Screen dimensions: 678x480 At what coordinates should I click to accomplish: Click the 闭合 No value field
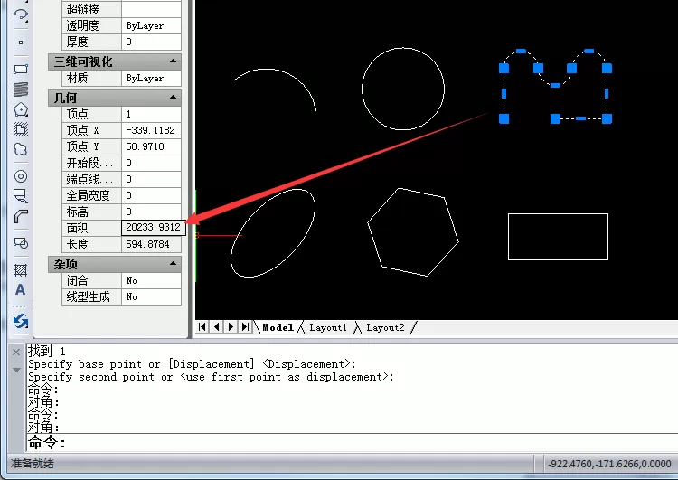151,280
